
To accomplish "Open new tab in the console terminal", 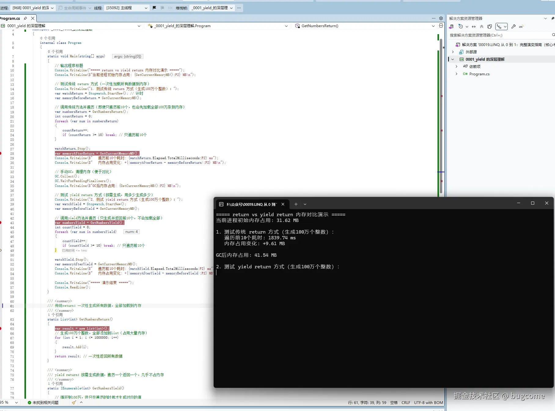I will (x=296, y=204).
